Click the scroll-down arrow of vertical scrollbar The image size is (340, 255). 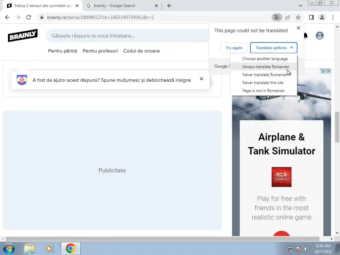[337, 233]
